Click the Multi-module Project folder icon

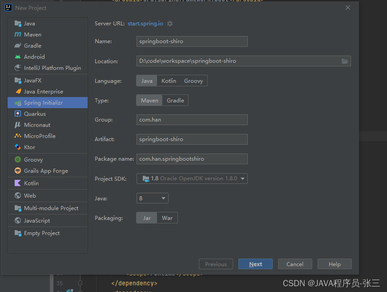coord(18,208)
